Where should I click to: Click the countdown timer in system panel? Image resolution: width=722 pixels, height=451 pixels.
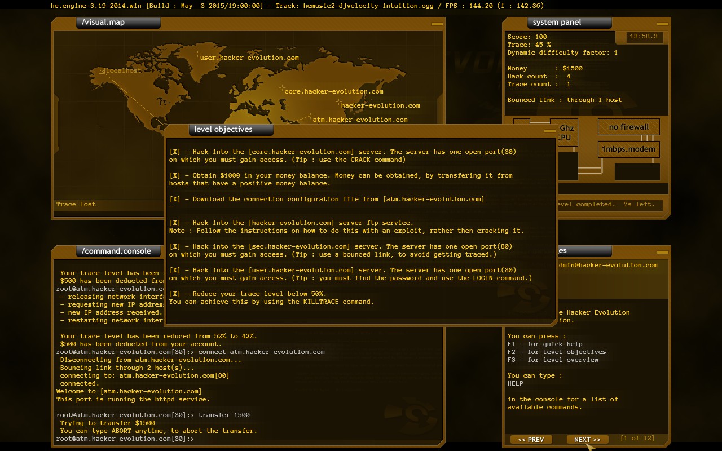(x=644, y=37)
